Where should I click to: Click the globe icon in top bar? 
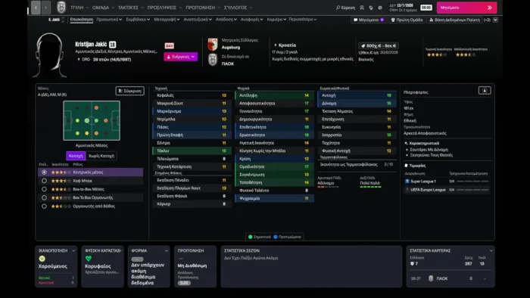380,8
